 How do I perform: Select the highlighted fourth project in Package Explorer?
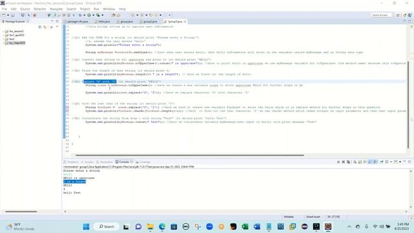point(16,43)
